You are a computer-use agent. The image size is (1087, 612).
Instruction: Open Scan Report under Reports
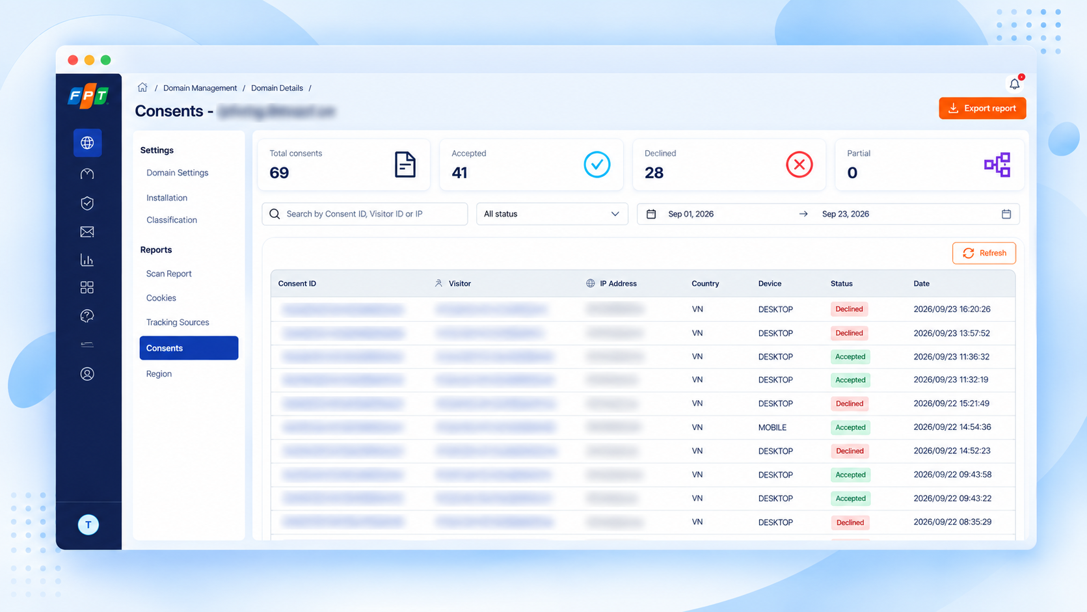coord(169,274)
